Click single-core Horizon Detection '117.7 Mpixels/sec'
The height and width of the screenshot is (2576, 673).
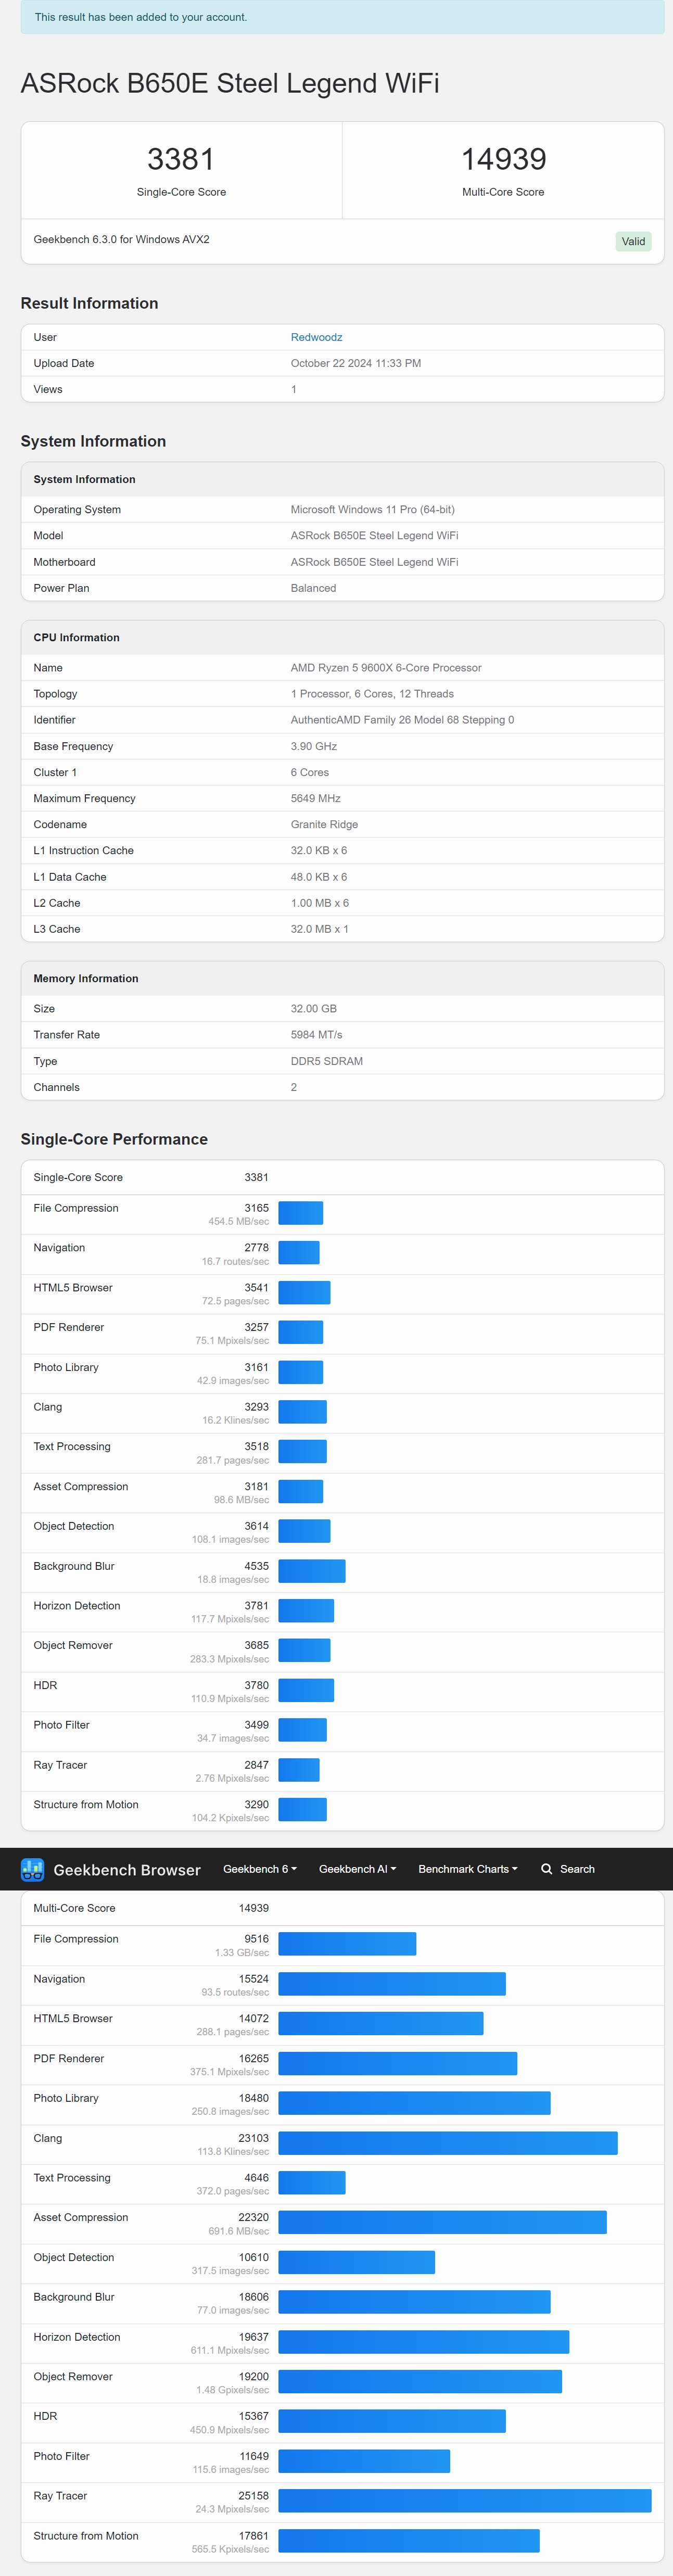[x=230, y=1619]
